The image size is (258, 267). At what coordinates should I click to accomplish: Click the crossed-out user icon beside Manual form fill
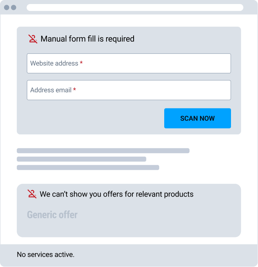click(x=32, y=39)
